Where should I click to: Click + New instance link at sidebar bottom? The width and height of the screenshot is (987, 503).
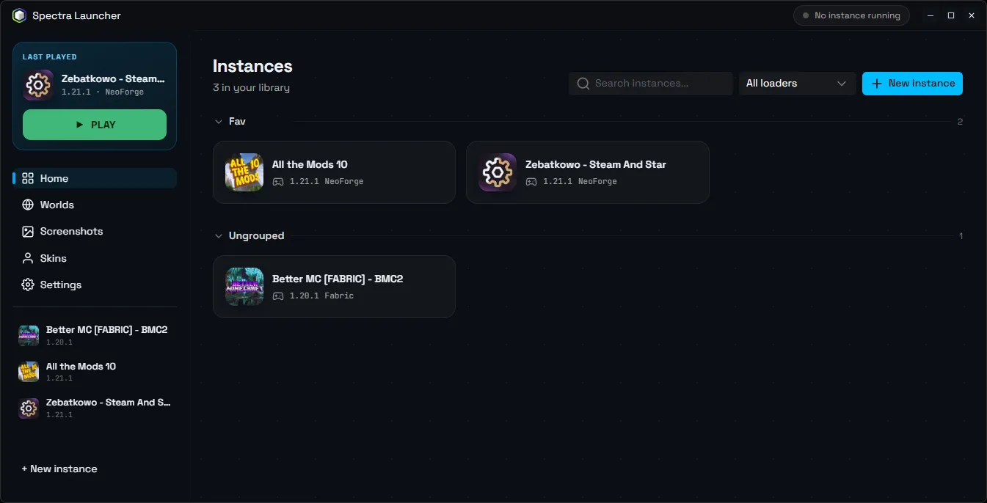tap(59, 469)
